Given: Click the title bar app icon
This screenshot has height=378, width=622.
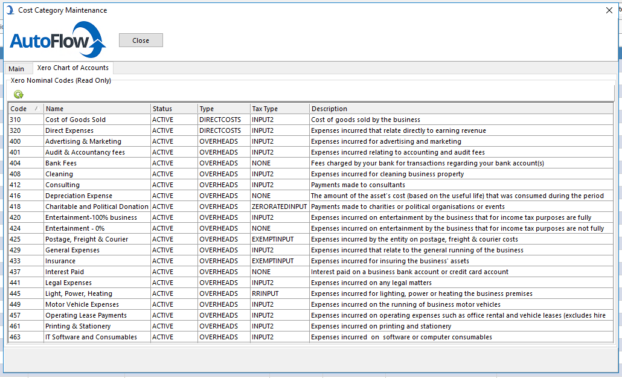Looking at the screenshot, I should tap(10, 10).
